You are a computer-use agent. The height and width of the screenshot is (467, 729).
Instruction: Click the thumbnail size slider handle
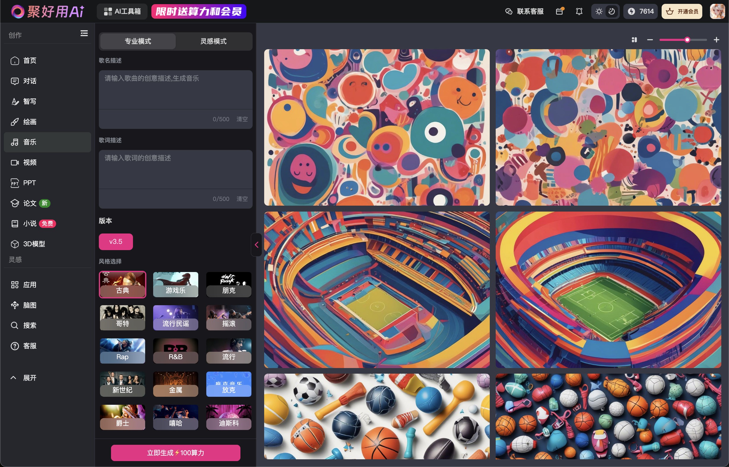(687, 40)
